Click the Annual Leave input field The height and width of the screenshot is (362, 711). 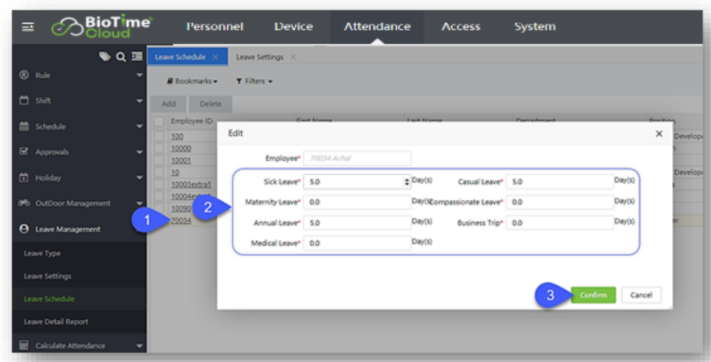[357, 223]
